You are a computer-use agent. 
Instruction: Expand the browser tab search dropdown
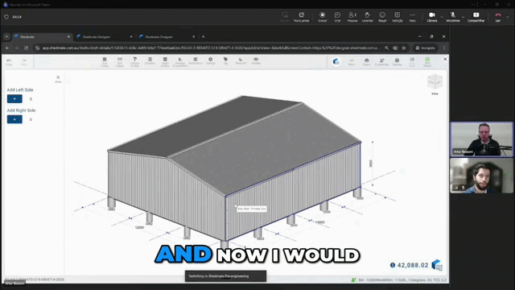[x=6, y=37]
